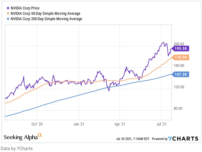This screenshot has height=152, width=202.
Task: Click the Jul '21 axis label
Action: click(x=161, y=124)
